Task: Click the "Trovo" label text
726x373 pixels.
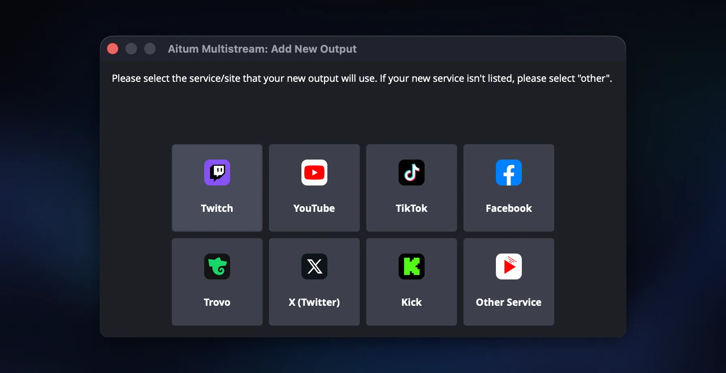Action: tap(217, 302)
